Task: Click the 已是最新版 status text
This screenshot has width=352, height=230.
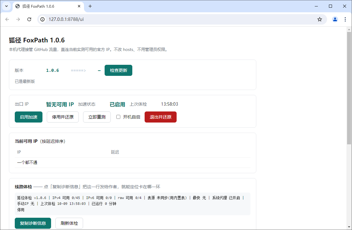Action: 25,81
